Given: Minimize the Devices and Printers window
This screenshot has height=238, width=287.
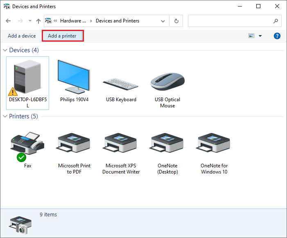Looking at the screenshot, I should (x=240, y=6).
